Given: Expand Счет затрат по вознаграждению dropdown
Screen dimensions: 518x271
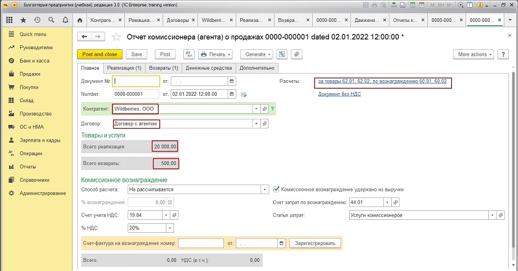Looking at the screenshot, I should coord(387,202).
